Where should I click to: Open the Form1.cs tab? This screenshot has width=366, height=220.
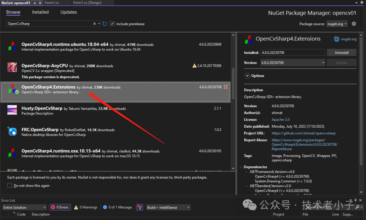coord(52,3)
